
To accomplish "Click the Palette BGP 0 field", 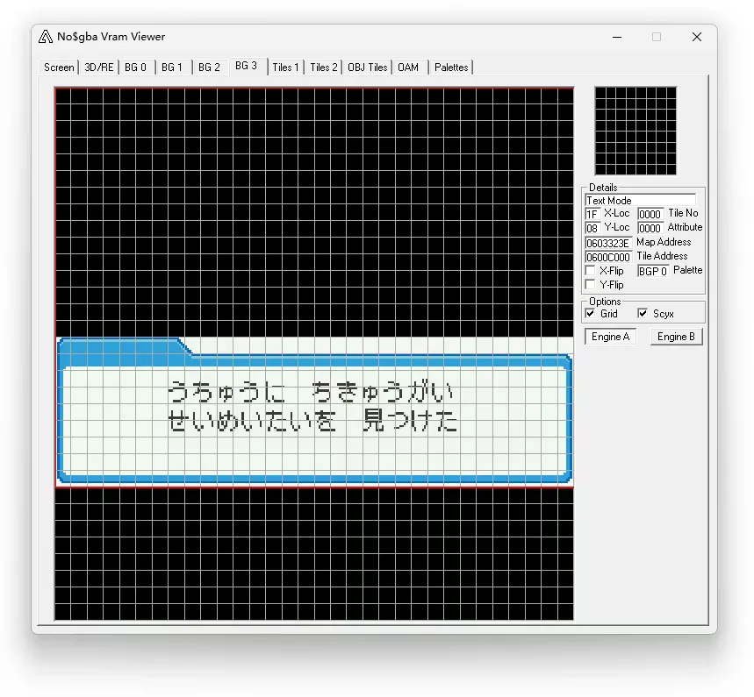I will [x=653, y=271].
